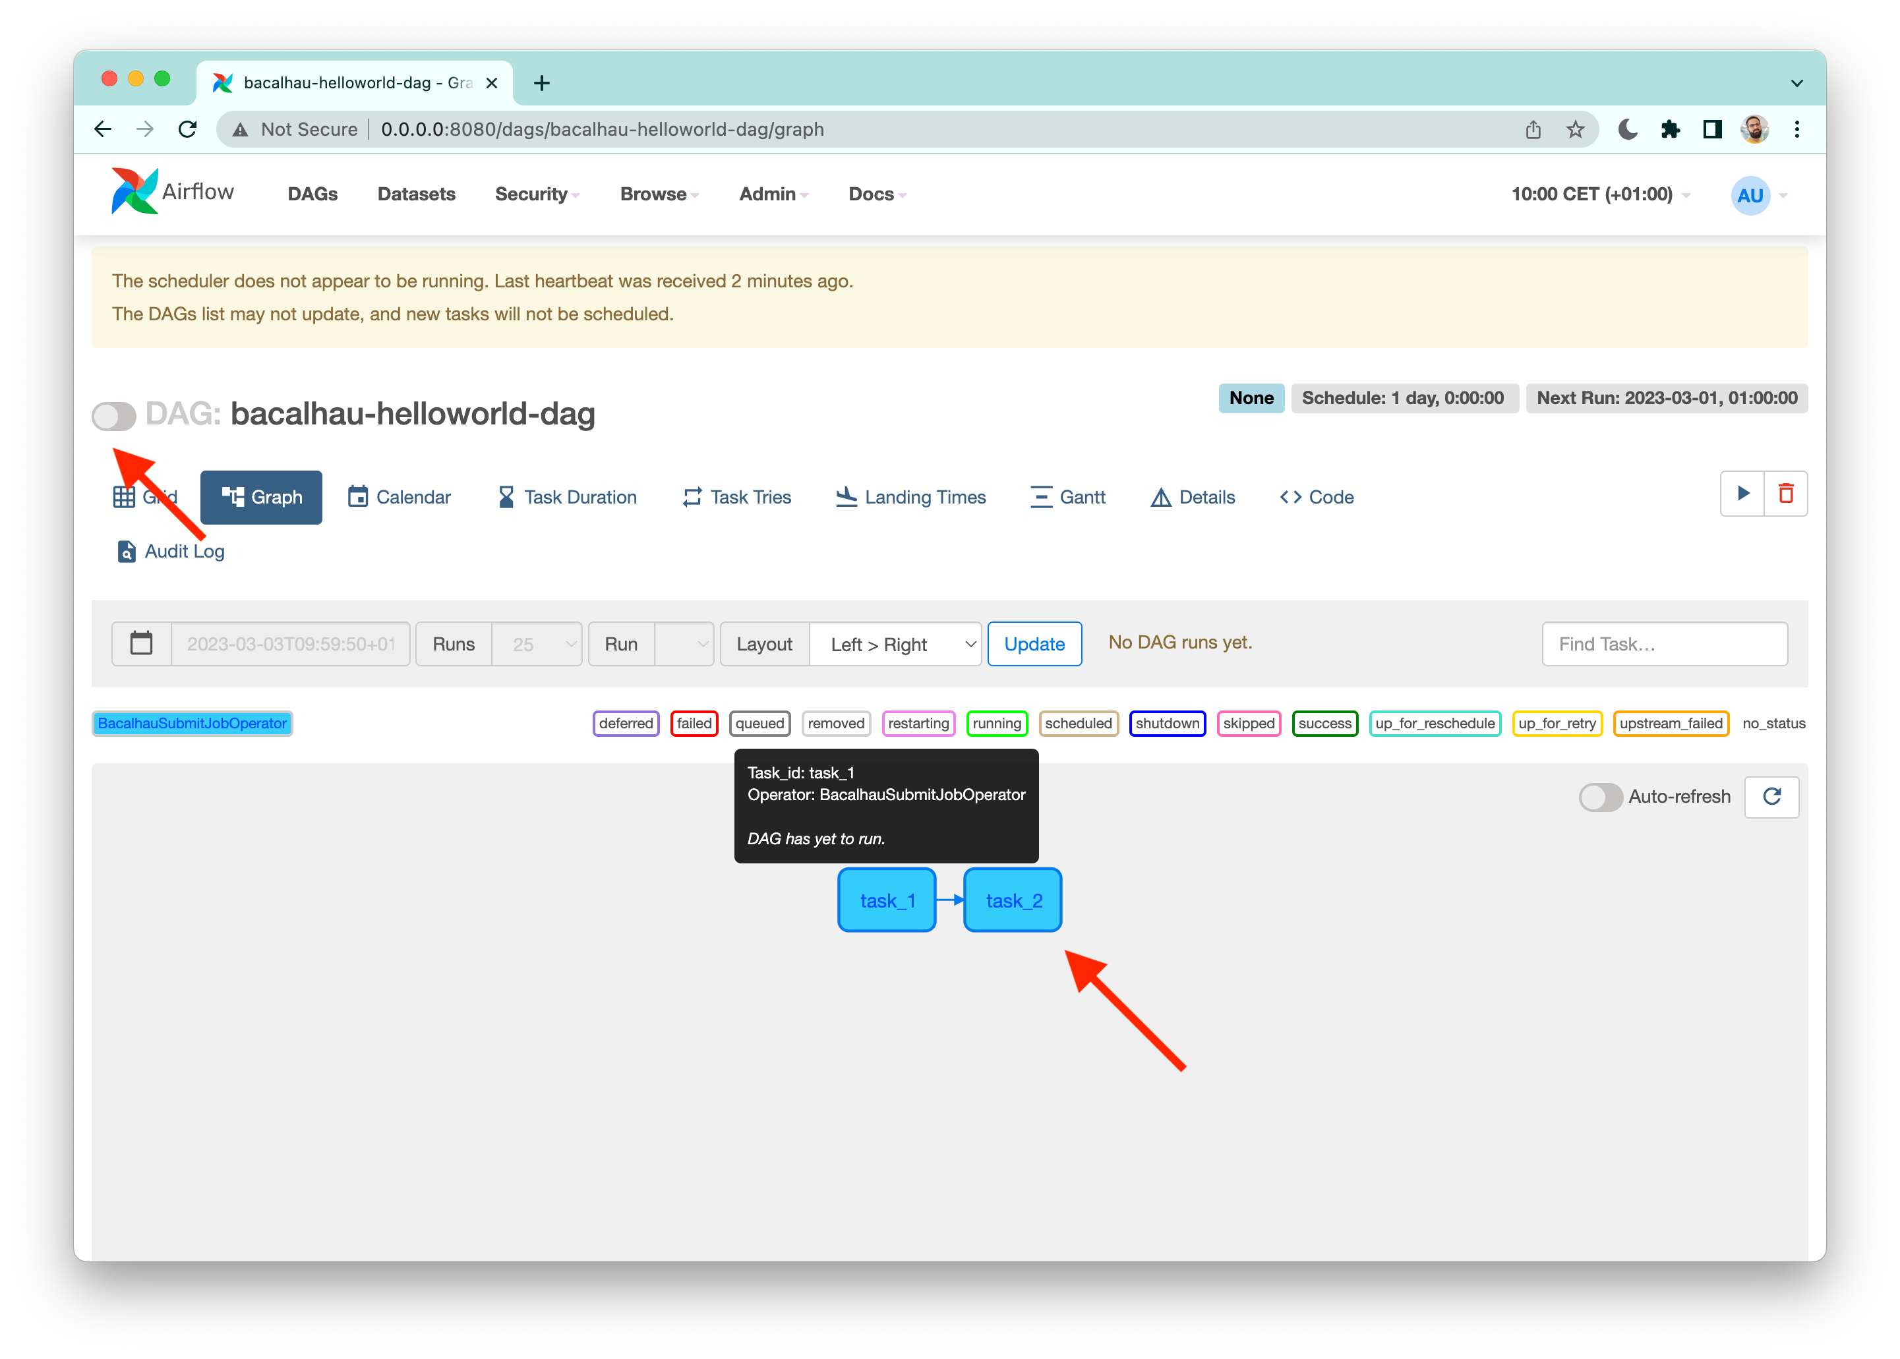Viewport: 1900px width, 1359px height.
Task: Click the upstream_failed legend swatch
Action: [x=1670, y=723]
